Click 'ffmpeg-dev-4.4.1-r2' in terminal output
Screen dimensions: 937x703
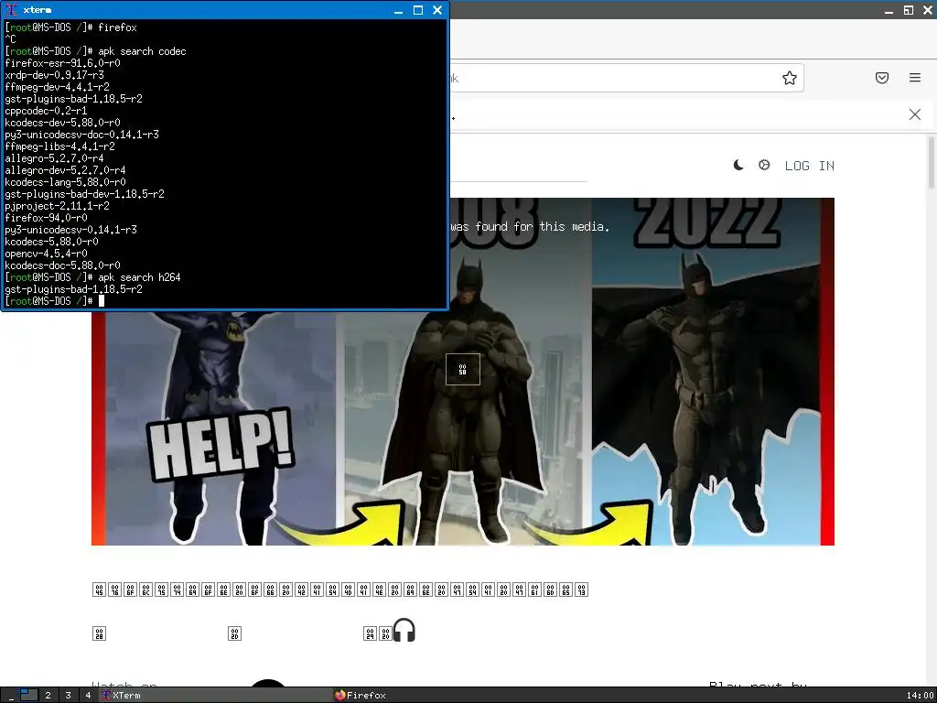[58, 87]
